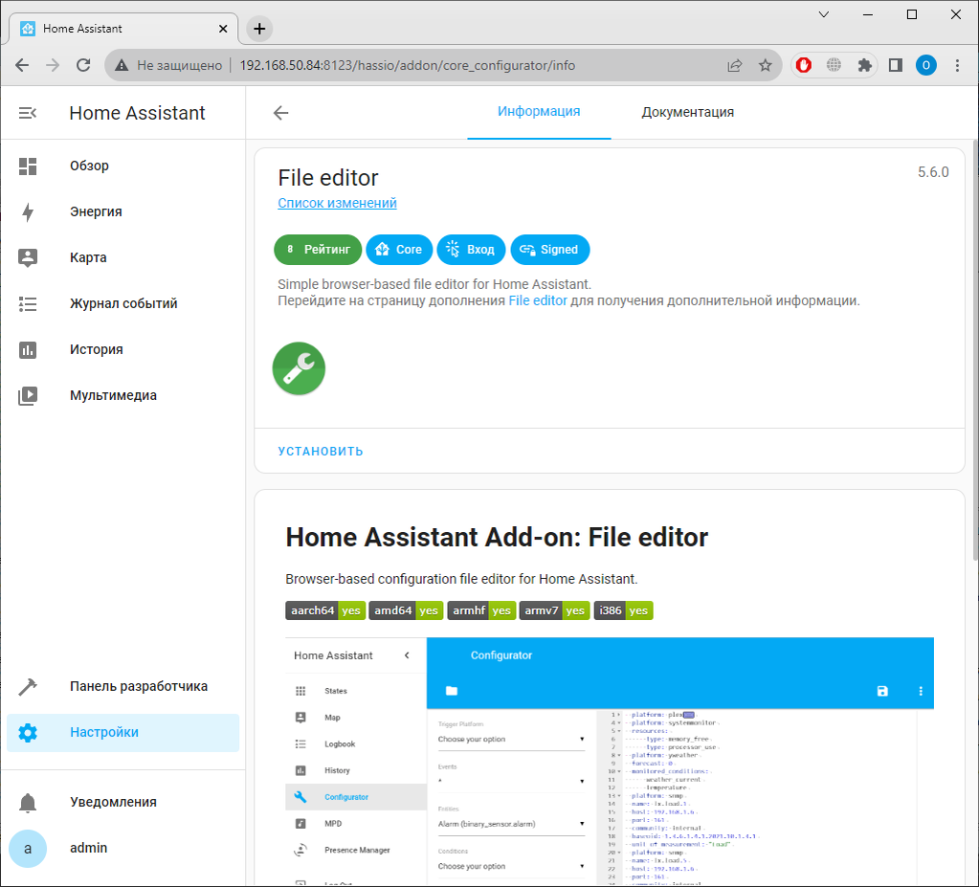The width and height of the screenshot is (979, 887).
Task: Open Уведомления bell icon
Action: coord(28,802)
